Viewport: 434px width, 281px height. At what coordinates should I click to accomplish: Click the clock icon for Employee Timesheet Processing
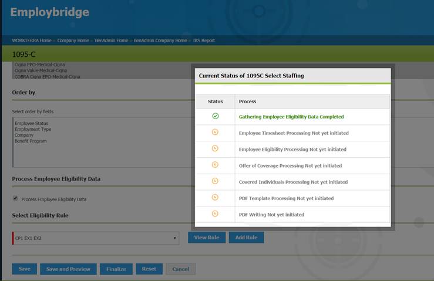pos(215,132)
